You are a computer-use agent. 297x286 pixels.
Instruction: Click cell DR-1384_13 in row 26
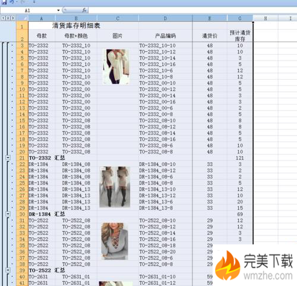coord(76,189)
